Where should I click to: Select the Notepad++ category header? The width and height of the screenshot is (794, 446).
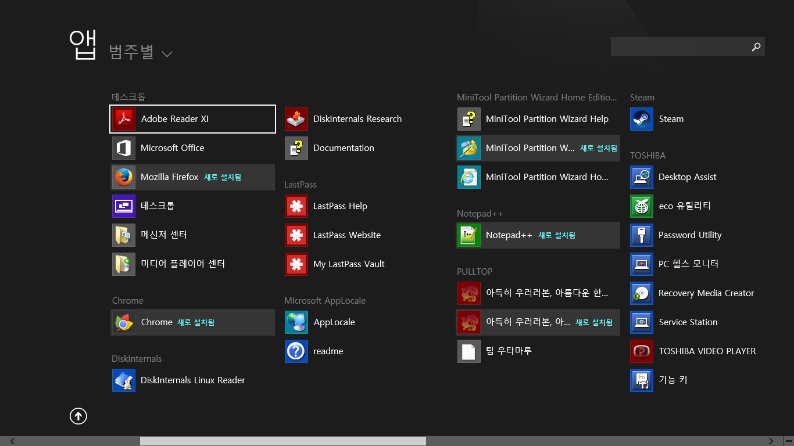click(x=480, y=213)
